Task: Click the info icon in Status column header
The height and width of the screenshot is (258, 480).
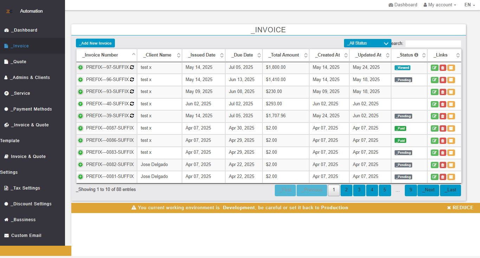Action: [x=416, y=55]
